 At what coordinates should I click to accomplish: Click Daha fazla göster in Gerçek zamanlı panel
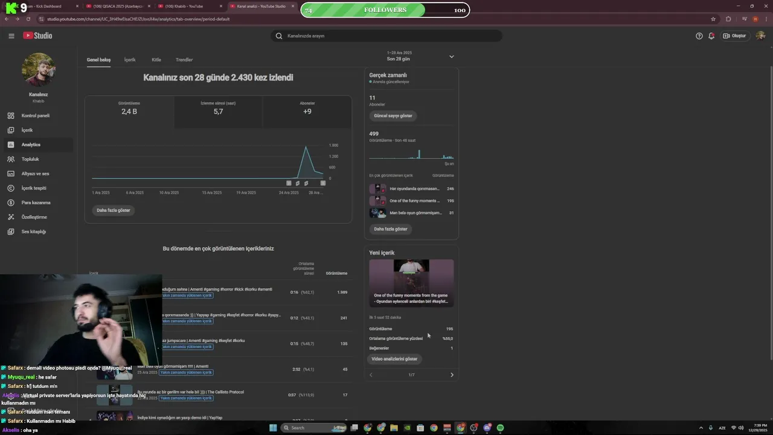[x=391, y=229]
